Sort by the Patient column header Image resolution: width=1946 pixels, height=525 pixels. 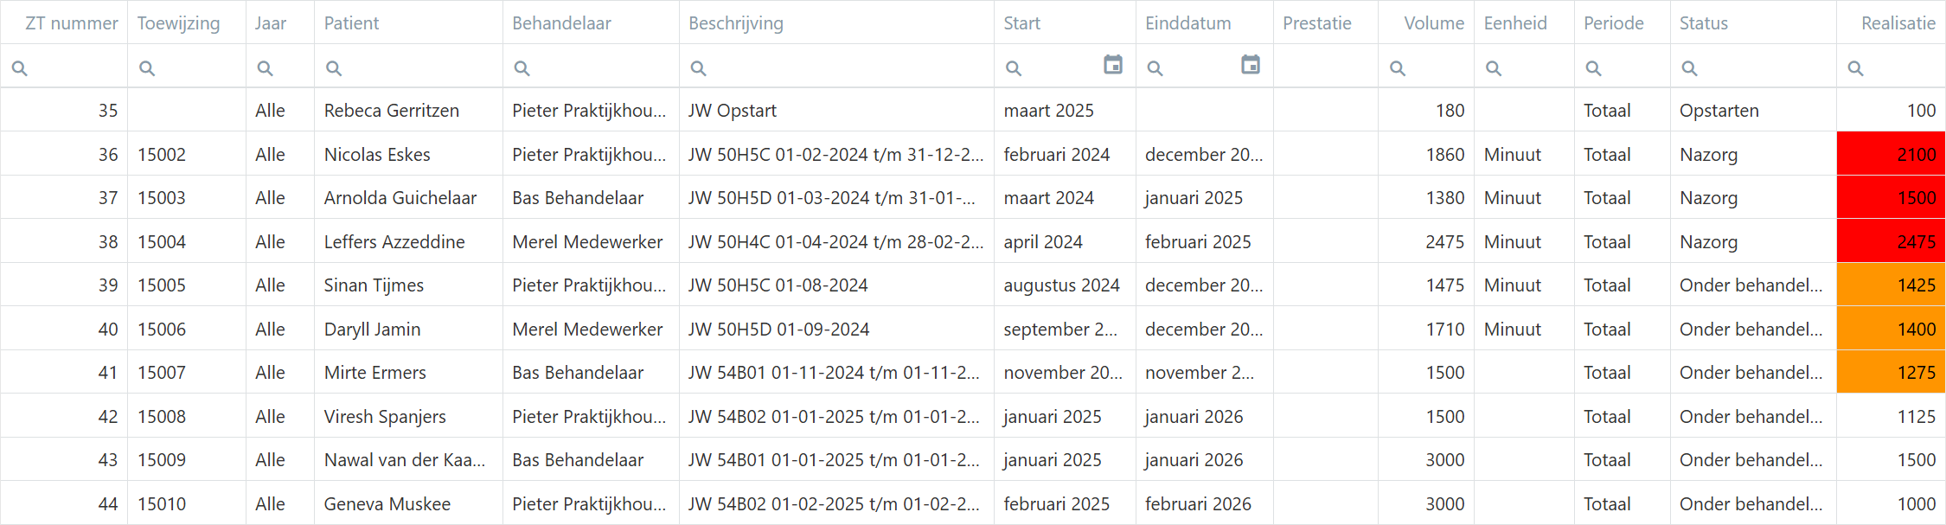(351, 23)
